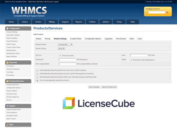Open the Help main menu
The height and width of the screenshot is (128, 177).
(x=133, y=22)
